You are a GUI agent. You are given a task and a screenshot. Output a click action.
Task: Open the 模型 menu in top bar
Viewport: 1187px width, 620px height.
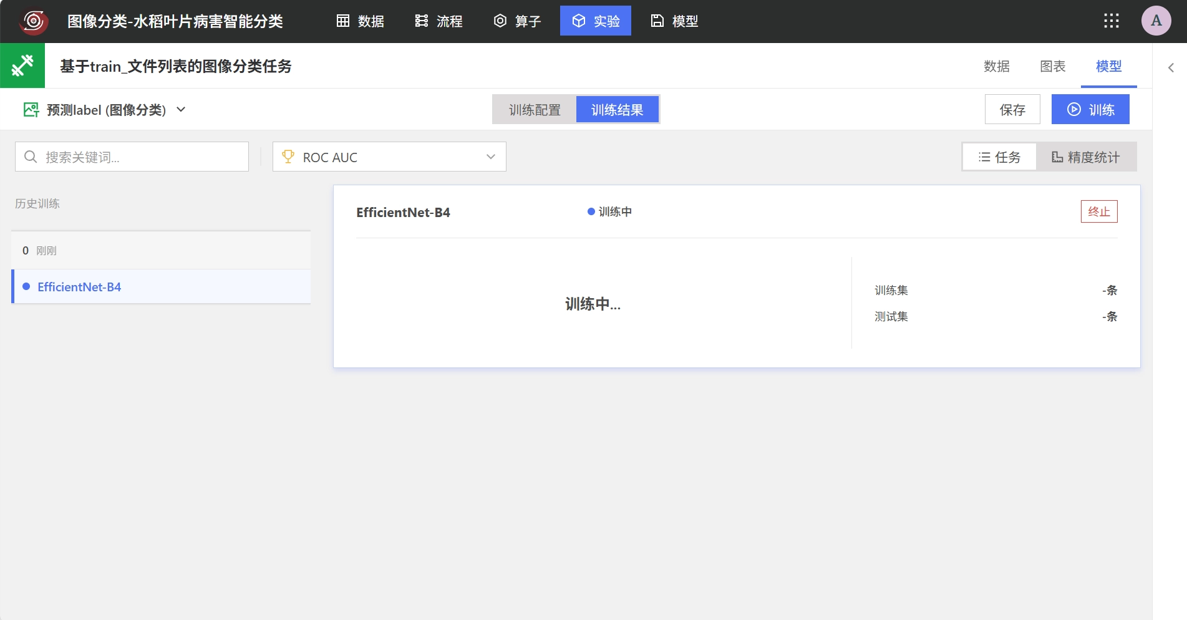674,21
